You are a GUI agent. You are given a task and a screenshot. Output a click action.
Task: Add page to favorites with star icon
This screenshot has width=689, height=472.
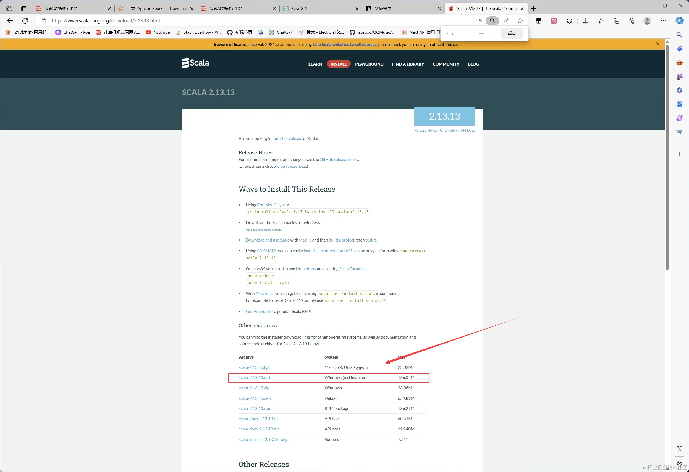point(520,21)
